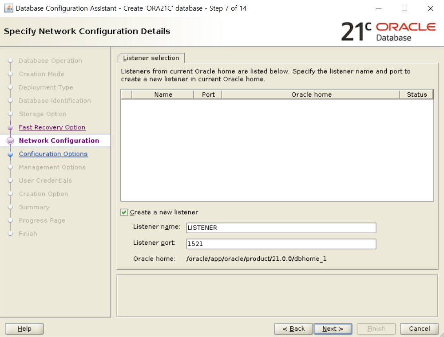Click User Credentials step in sidebar
This screenshot has width=444, height=337.
[x=45, y=180]
